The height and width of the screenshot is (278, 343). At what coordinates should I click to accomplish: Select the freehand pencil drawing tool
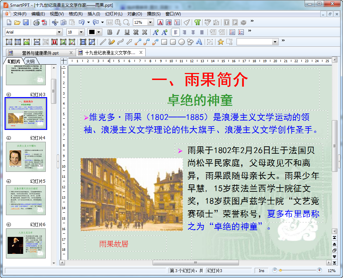pos(111,42)
